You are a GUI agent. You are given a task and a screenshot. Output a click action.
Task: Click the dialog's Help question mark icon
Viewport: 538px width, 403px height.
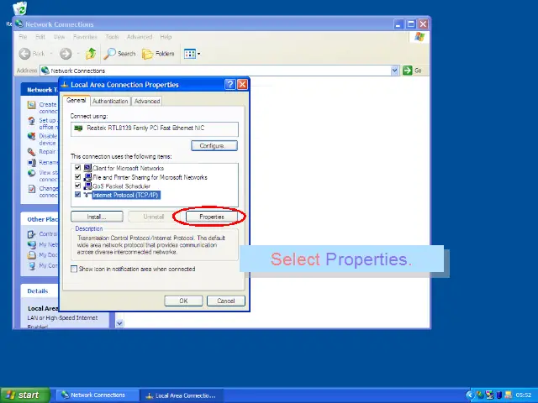tap(229, 85)
